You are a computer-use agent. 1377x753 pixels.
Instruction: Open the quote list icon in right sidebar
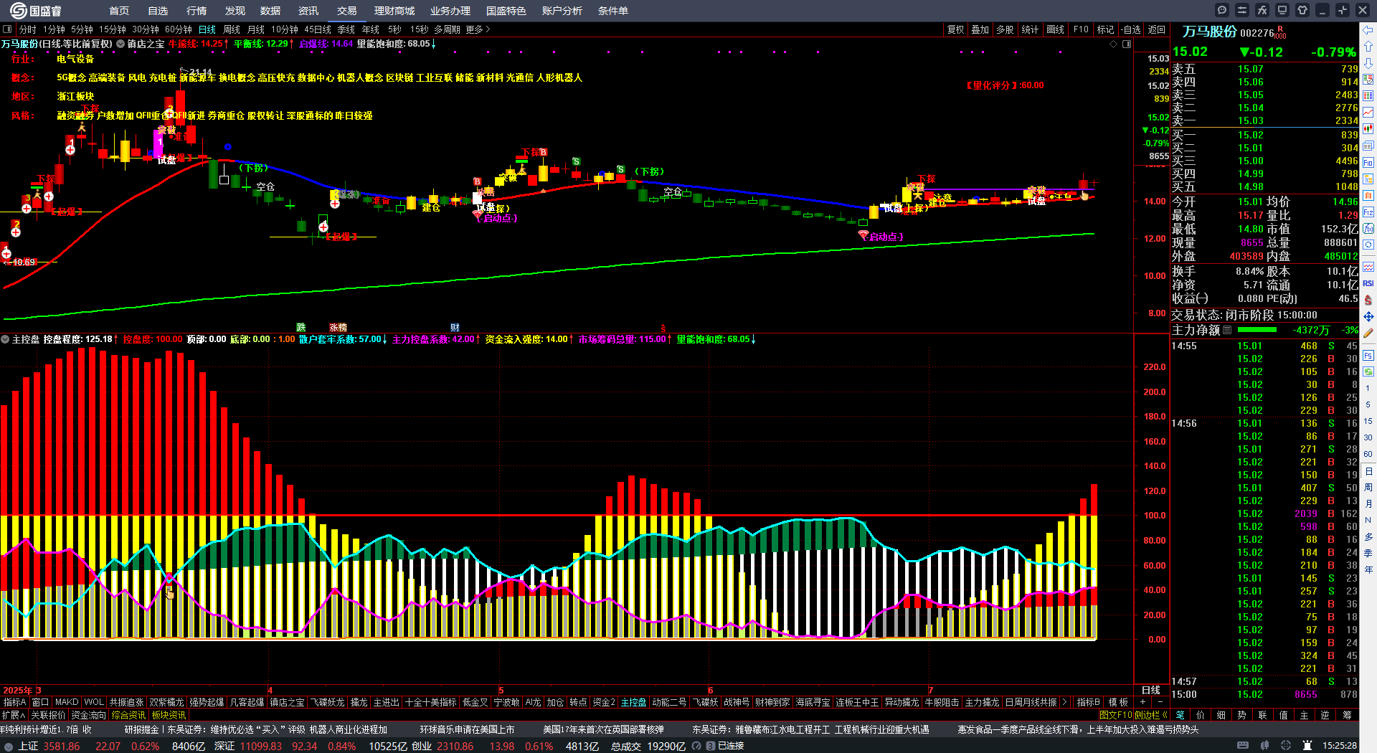[1368, 79]
